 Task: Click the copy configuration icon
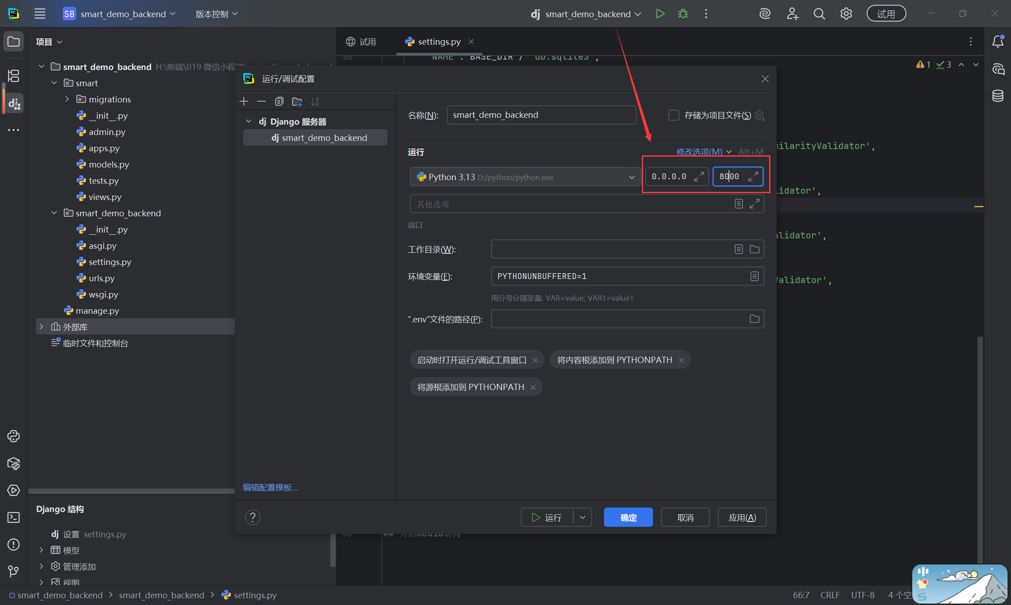coord(279,102)
